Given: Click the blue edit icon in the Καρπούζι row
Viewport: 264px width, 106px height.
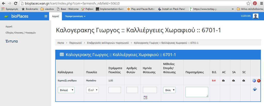Looking at the screenshot, I should 254,81.
